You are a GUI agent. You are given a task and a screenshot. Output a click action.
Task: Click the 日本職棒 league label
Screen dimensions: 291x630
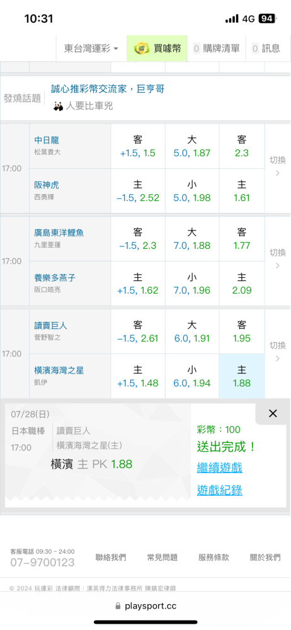click(28, 431)
